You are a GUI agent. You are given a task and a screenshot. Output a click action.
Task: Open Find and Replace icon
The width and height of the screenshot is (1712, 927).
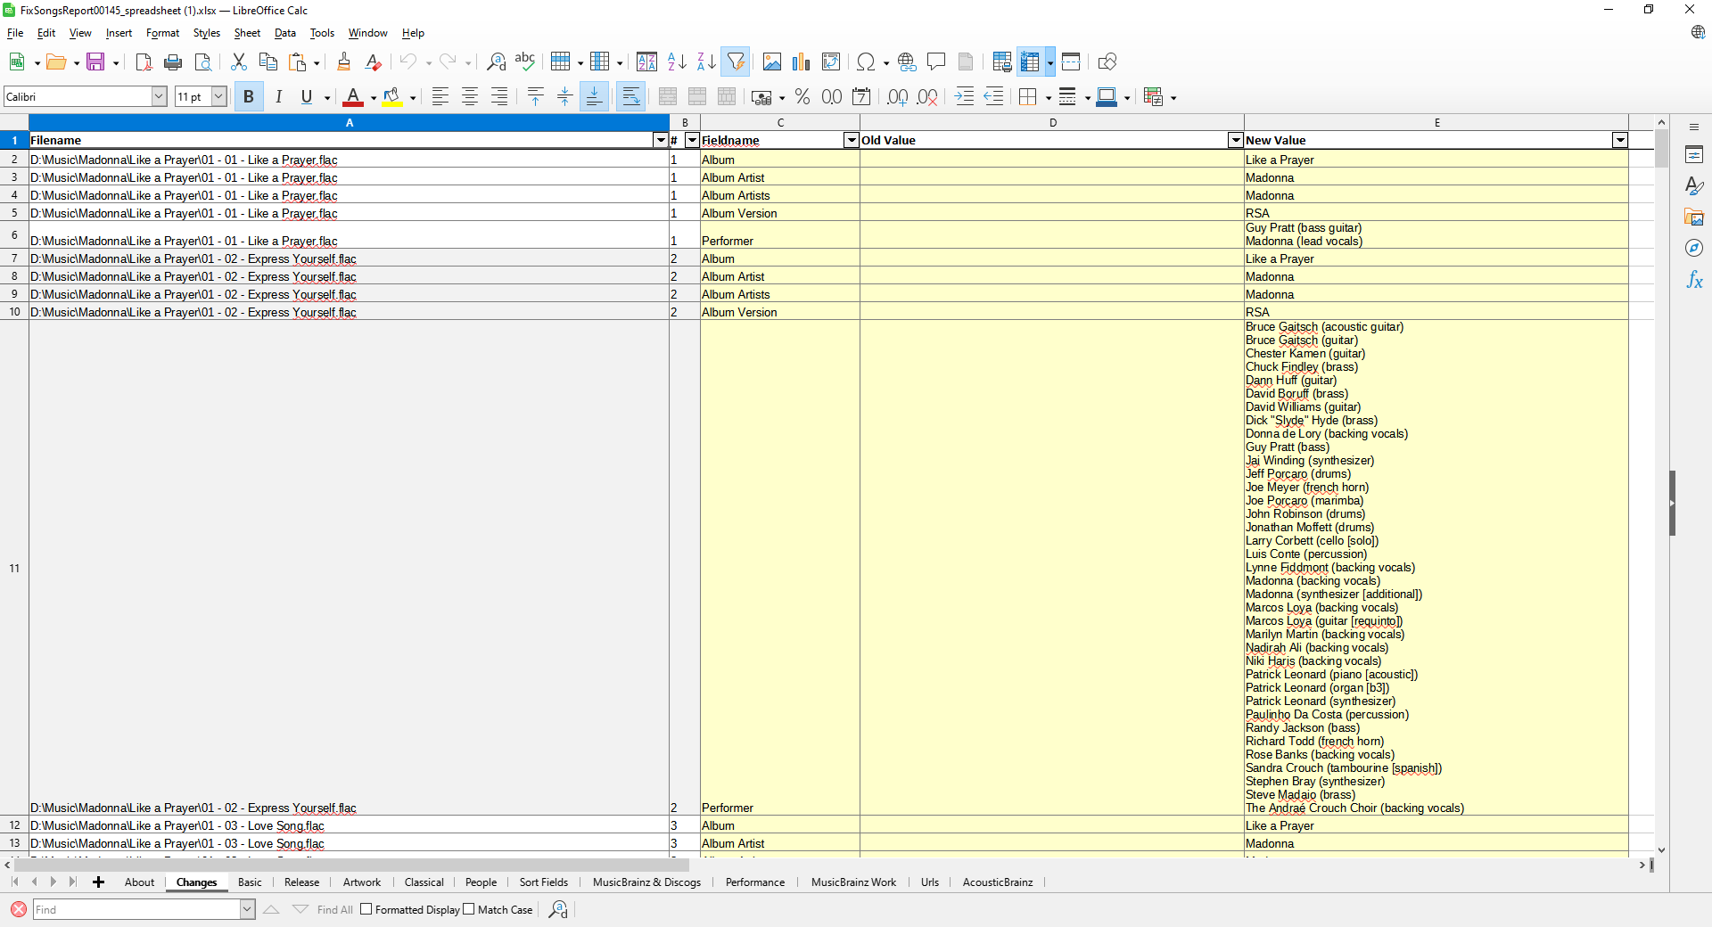[x=496, y=62]
